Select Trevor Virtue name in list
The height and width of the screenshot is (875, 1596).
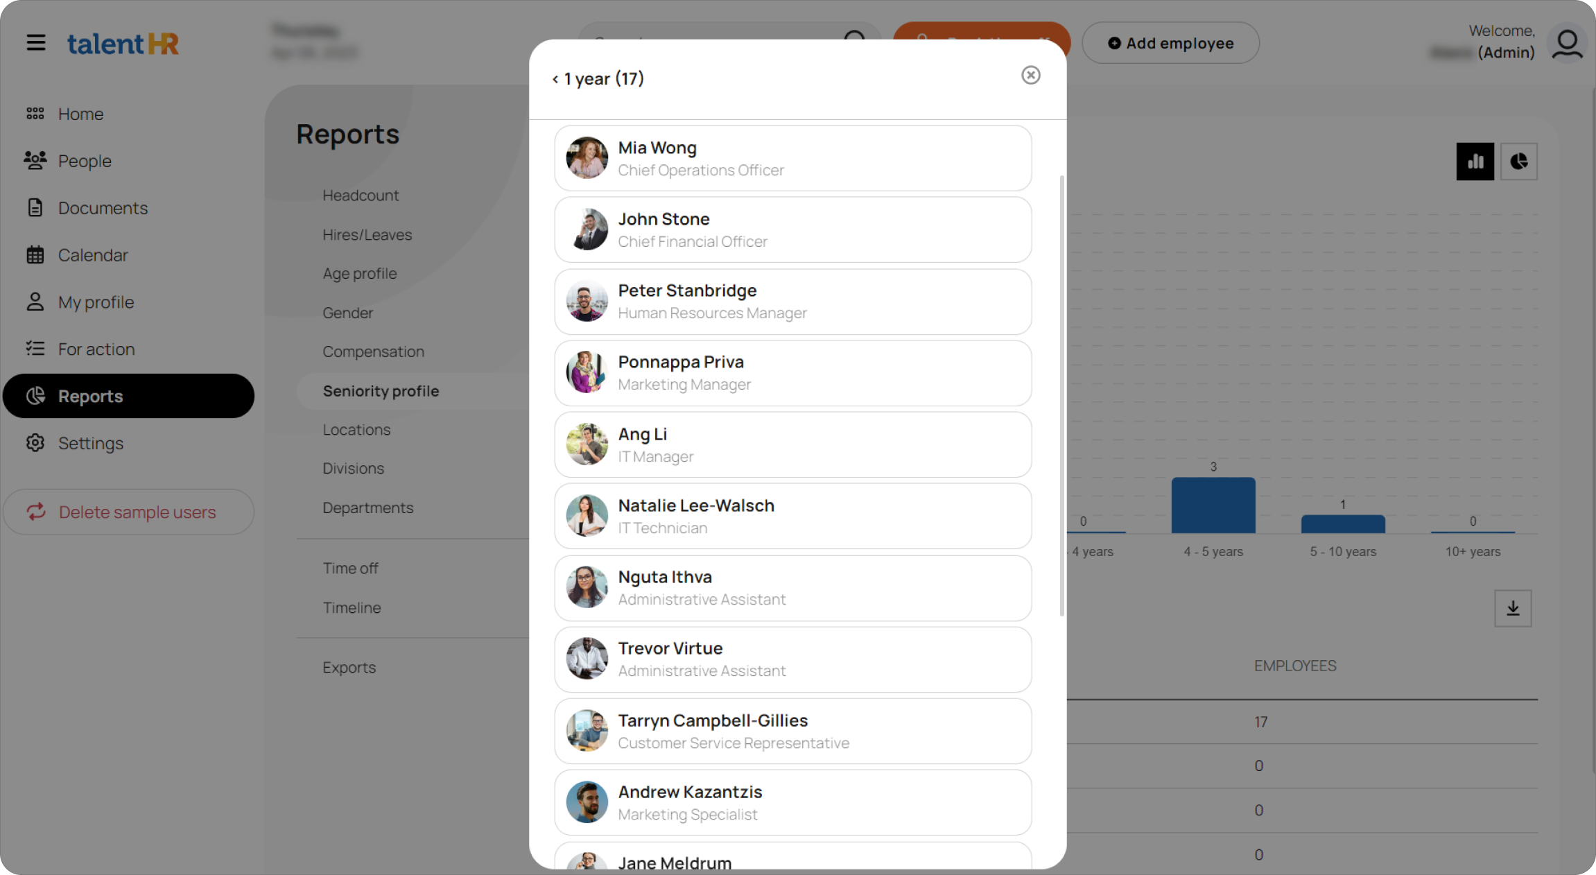click(x=670, y=648)
